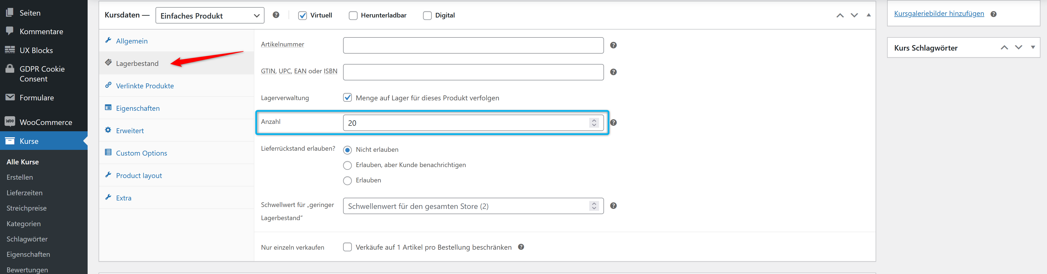Open Alle Kurse submenu link
This screenshot has height=274, width=1047.
pyautogui.click(x=23, y=162)
